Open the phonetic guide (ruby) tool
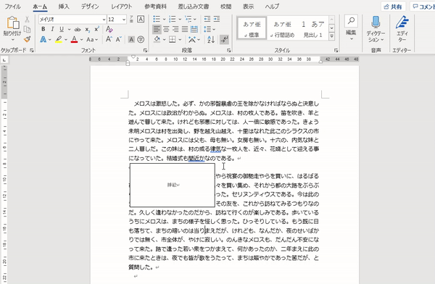The image size is (435, 284). [131, 19]
